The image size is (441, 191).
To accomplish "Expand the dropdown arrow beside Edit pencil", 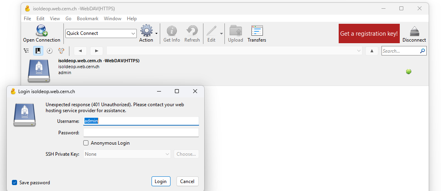I will 222,34.
